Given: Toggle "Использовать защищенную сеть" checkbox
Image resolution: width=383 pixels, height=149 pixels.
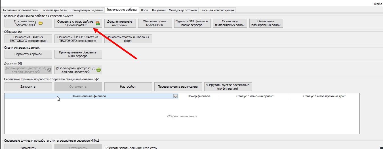Looking at the screenshot, I should click(107, 148).
